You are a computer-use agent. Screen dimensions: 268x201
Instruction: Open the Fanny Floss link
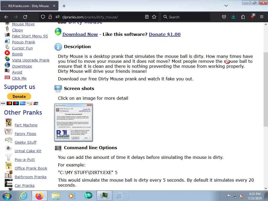point(25,134)
